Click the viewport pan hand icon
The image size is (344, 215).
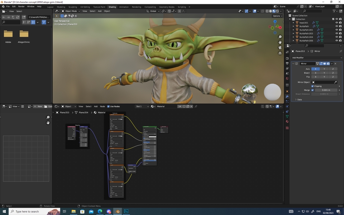pyautogui.click(x=280, y=42)
